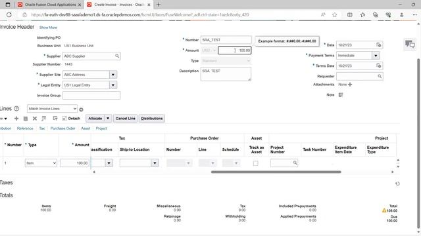The height and width of the screenshot is (236, 421).
Task: Open the Purchase Order lines tab
Action: point(63,128)
